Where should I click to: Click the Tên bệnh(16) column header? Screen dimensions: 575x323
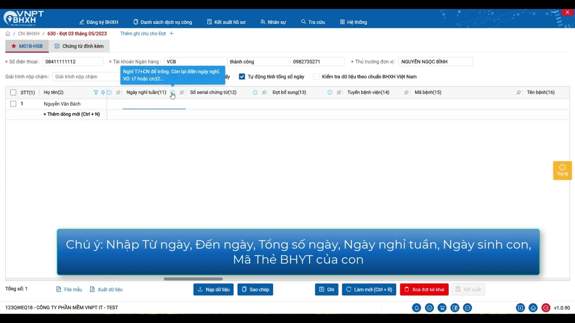pyautogui.click(x=541, y=92)
